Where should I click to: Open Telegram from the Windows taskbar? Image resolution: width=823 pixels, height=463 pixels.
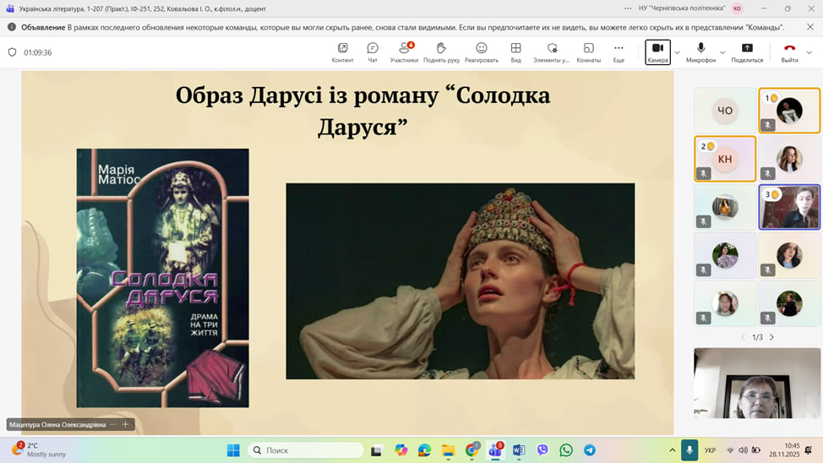[590, 450]
